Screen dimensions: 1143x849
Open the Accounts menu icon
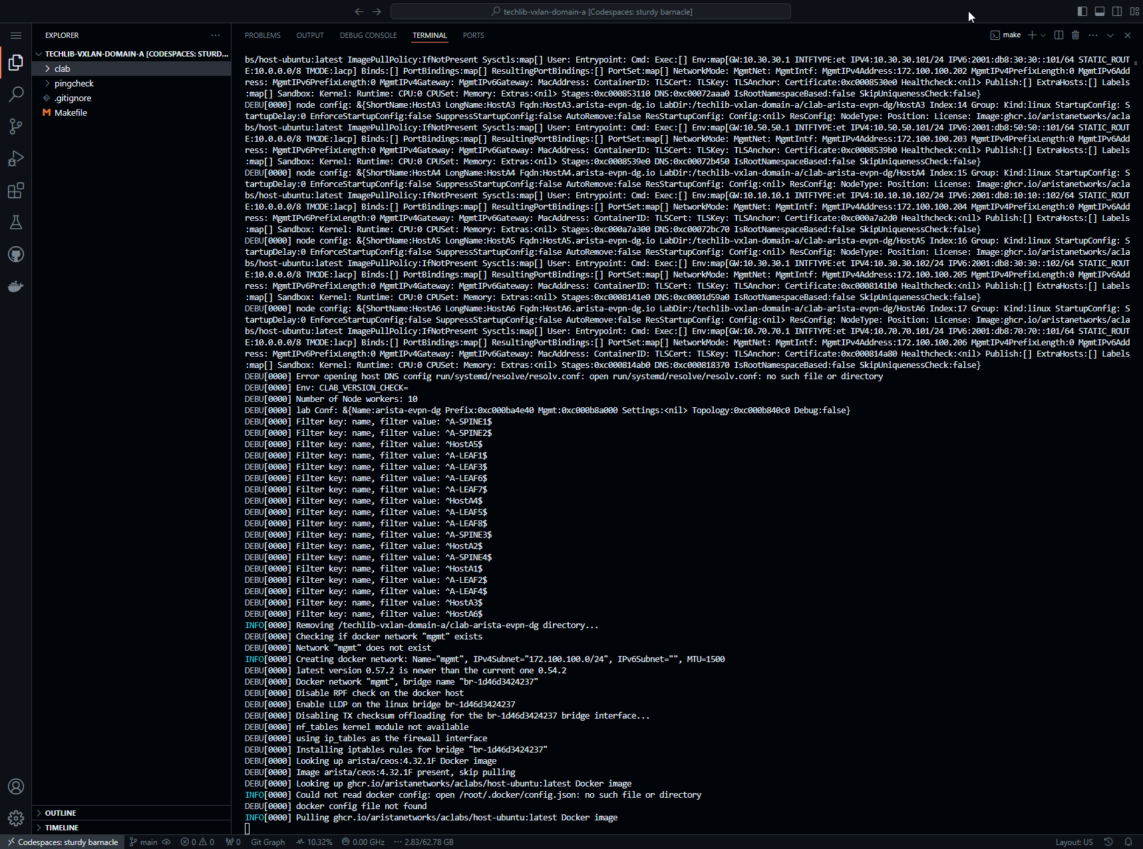click(16, 786)
